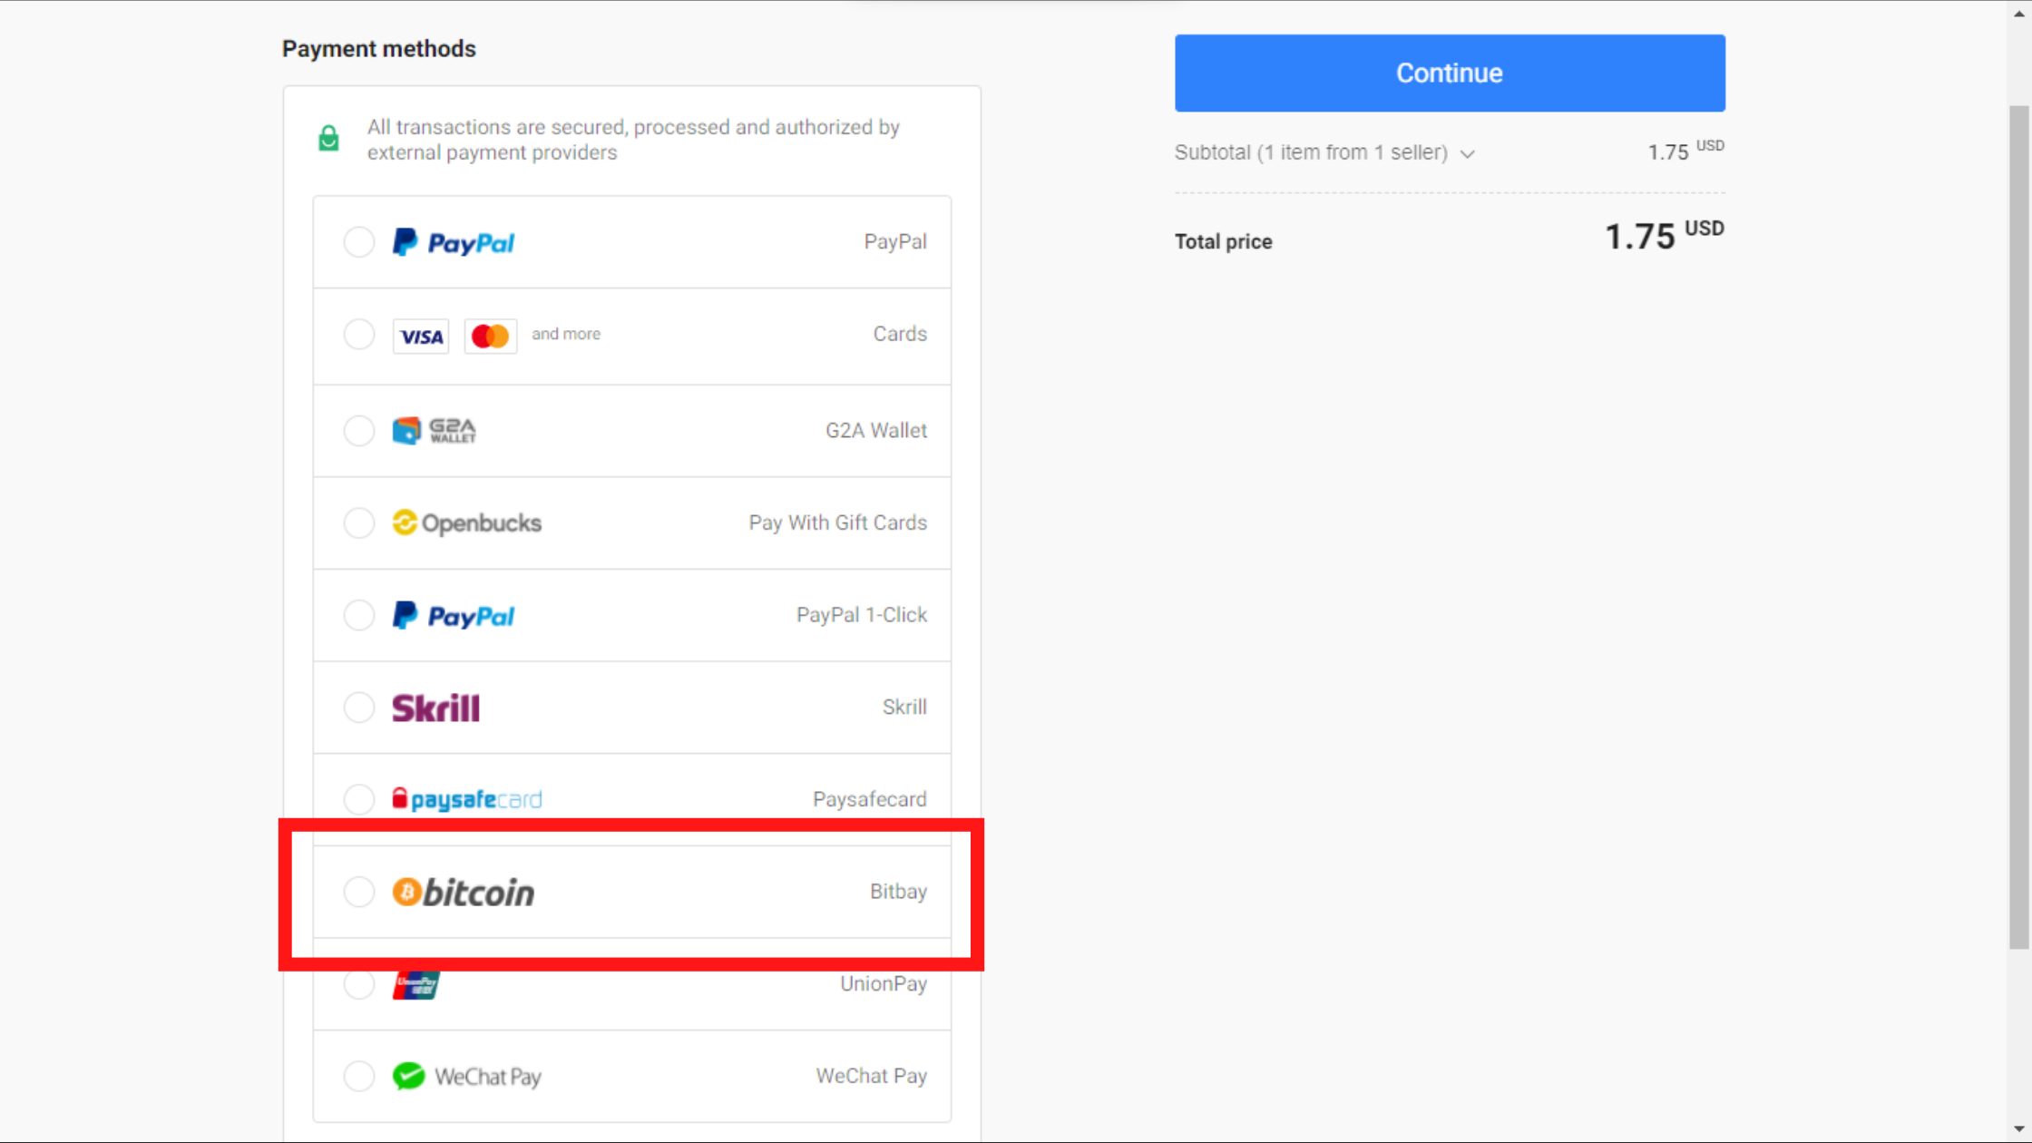The image size is (2032, 1143).
Task: Click the Continue button
Action: (x=1450, y=73)
